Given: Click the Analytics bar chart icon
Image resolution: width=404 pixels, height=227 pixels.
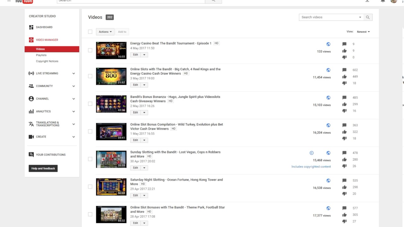Looking at the screenshot, I should [x=31, y=111].
